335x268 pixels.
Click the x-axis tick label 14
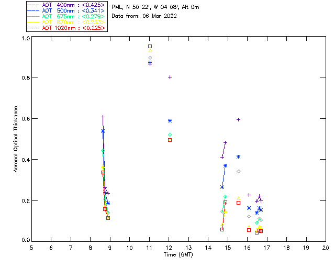coord(208,248)
